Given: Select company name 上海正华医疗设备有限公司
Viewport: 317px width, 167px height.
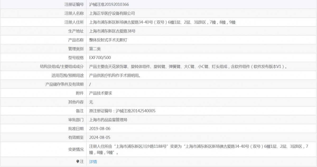Looking at the screenshot, I should click(112, 13).
